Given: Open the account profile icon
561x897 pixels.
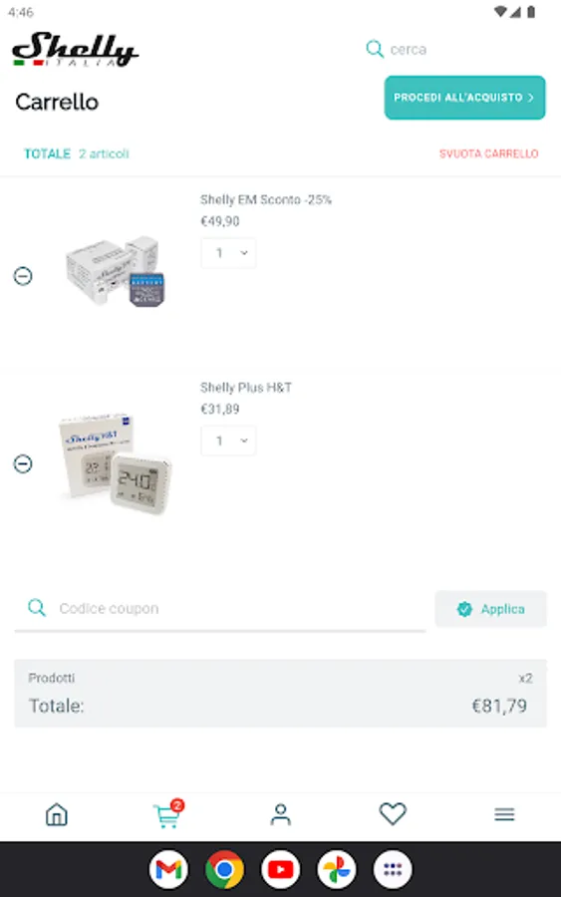Looking at the screenshot, I should 280,814.
